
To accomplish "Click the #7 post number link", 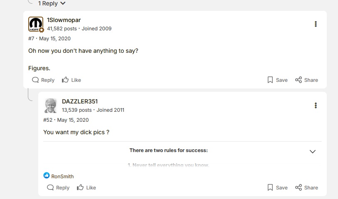I will pyautogui.click(x=31, y=39).
